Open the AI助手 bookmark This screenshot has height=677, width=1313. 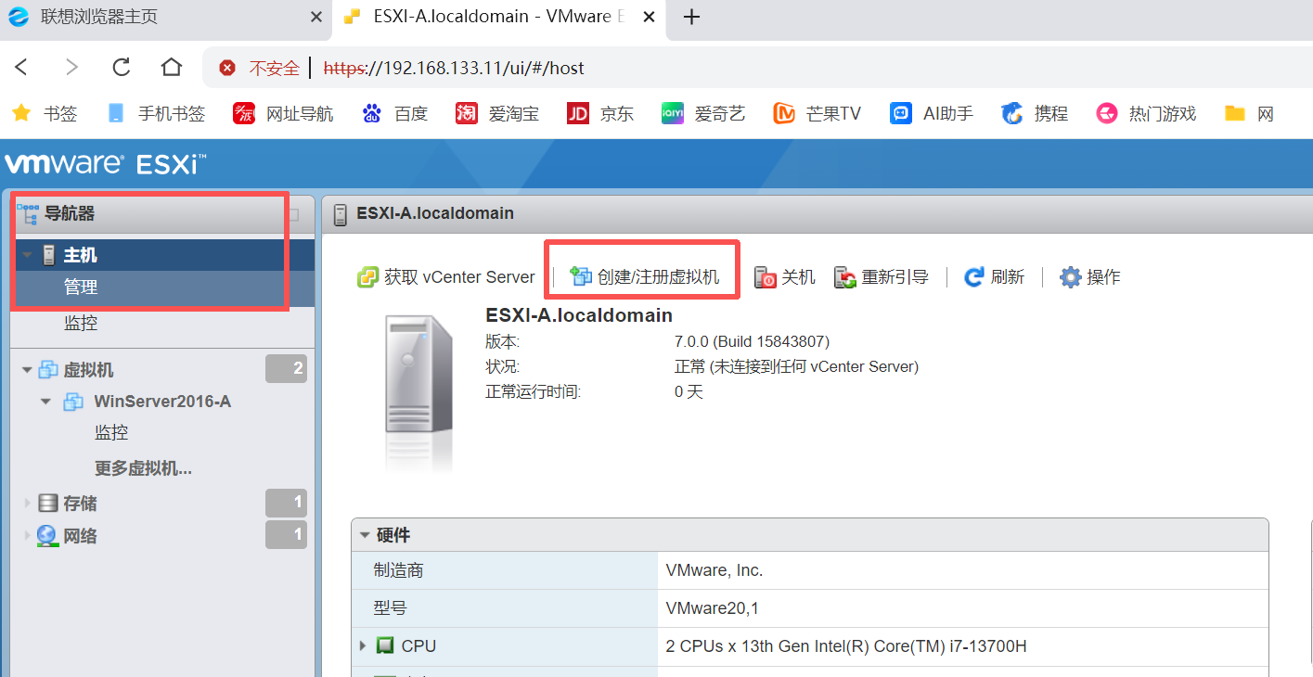pos(932,113)
